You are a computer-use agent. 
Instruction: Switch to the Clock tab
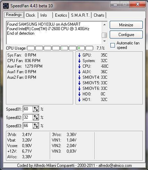tap(31, 15)
